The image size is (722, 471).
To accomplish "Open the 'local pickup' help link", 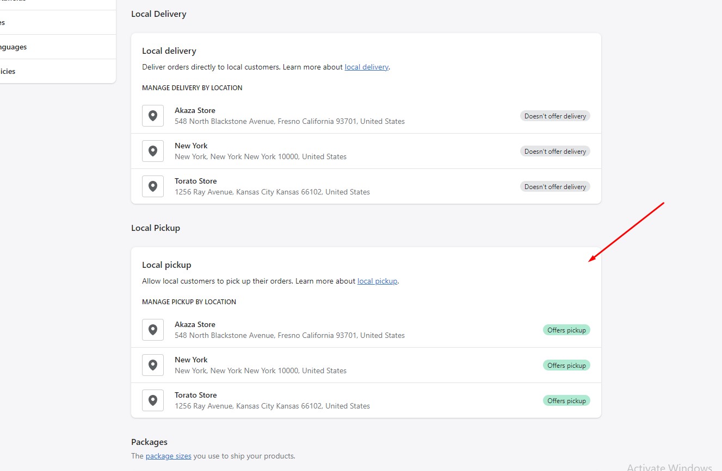I will [x=377, y=281].
